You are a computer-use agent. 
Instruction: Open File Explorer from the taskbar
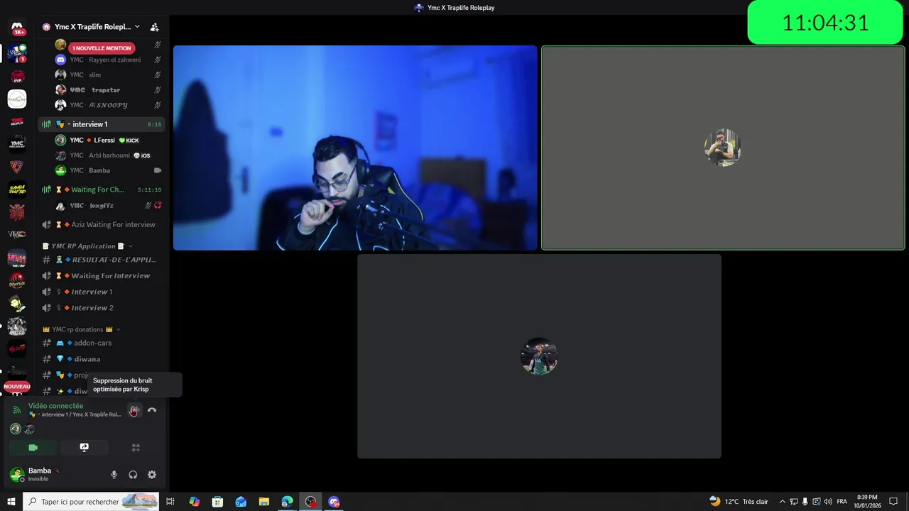(263, 502)
